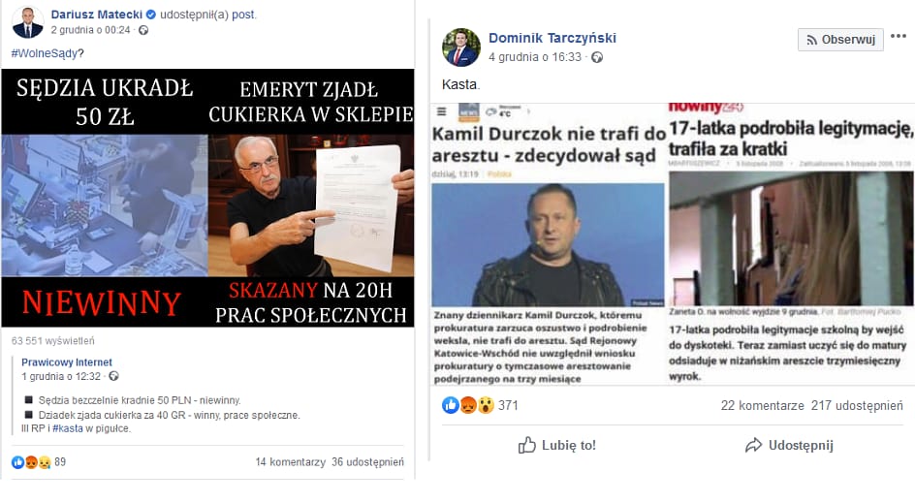Open Dominik Tarczyński's profile avatar
This screenshot has height=503, width=915.
tap(461, 47)
